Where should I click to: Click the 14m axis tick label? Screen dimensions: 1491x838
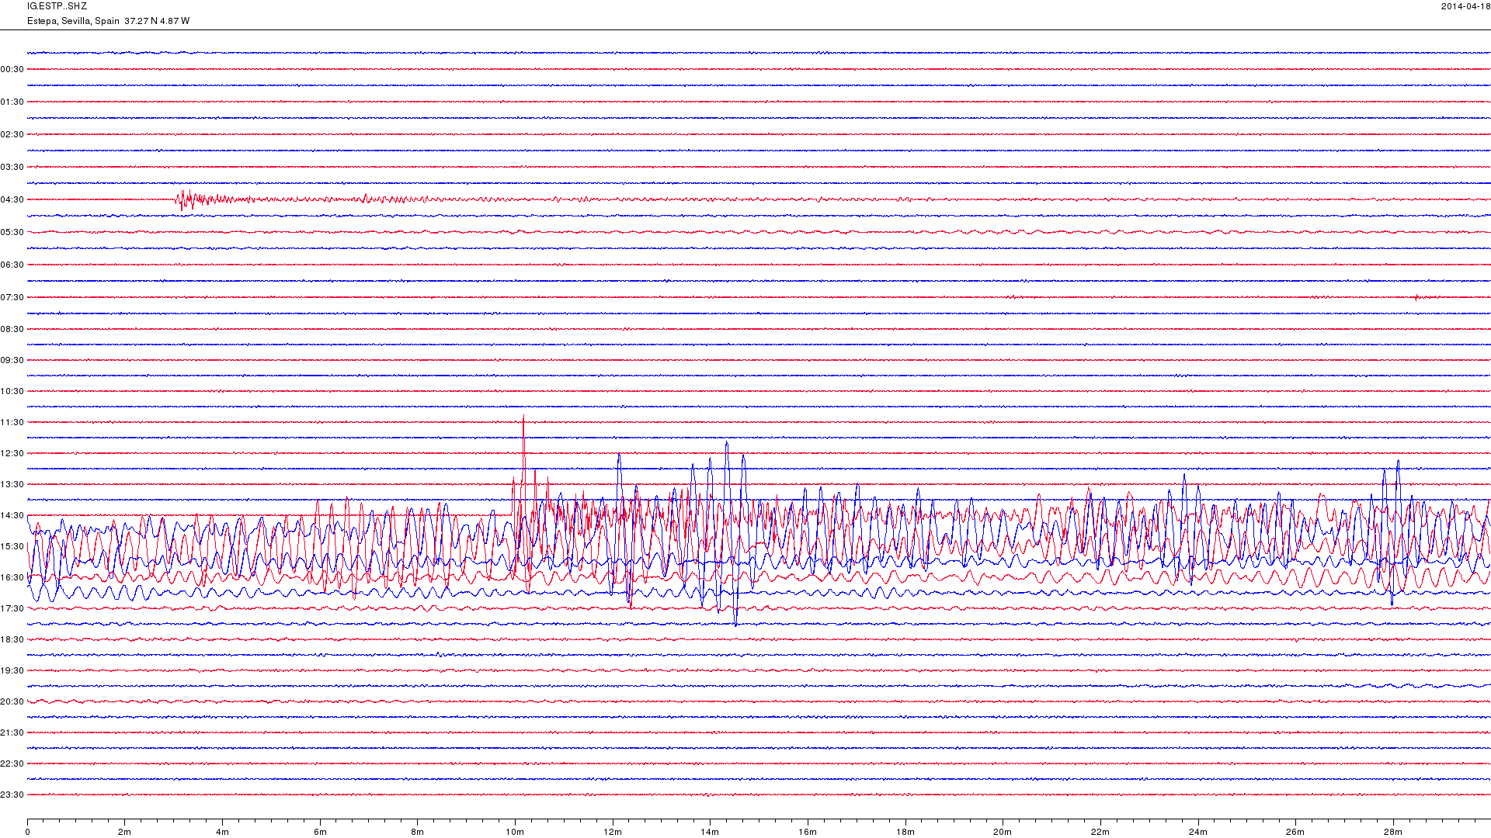click(x=710, y=832)
